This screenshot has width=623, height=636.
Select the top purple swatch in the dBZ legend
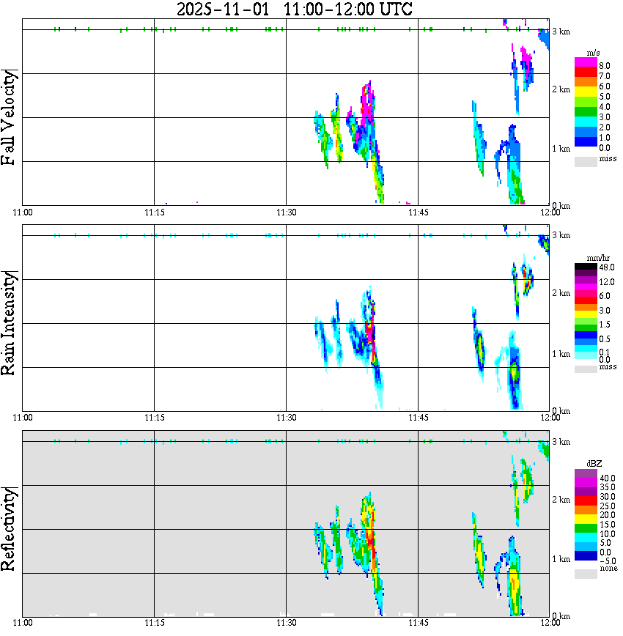tap(586, 473)
